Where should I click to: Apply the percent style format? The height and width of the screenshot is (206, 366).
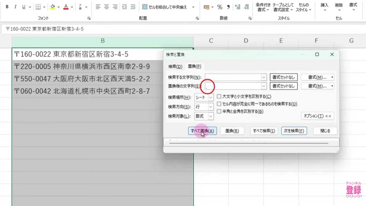(220, 6)
